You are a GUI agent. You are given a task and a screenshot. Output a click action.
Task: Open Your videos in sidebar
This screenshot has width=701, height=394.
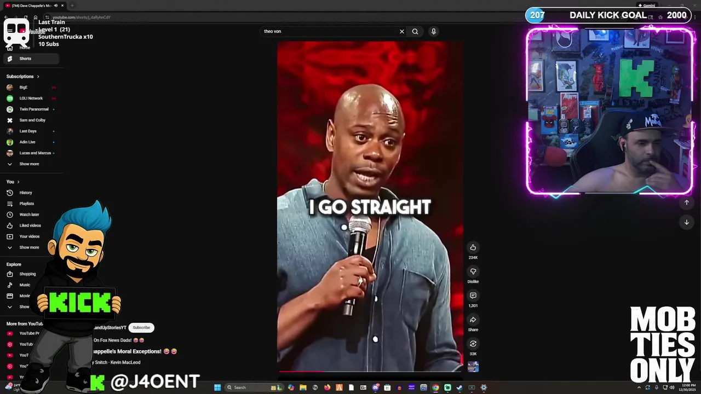pos(31,236)
